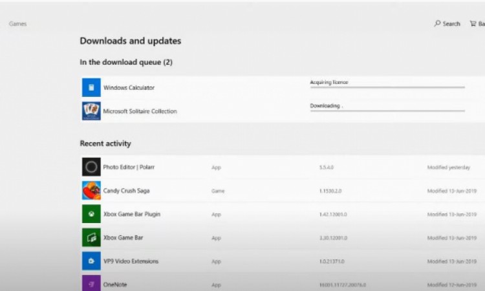The height and width of the screenshot is (291, 485).
Task: Click Photo Editor's Modified yesterday text
Action: point(449,167)
